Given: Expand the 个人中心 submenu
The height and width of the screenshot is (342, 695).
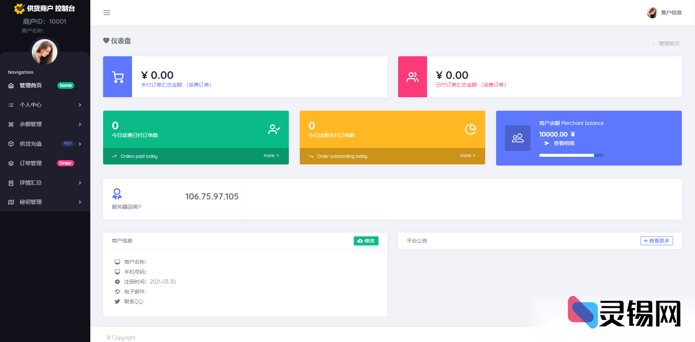Looking at the screenshot, I should coord(45,105).
